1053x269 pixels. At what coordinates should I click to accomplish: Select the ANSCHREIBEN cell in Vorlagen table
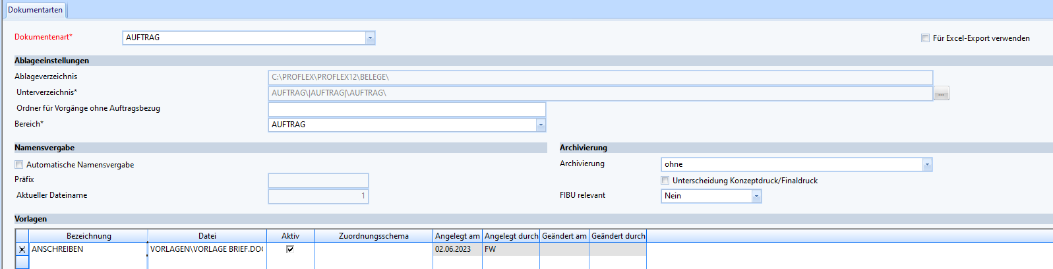coord(88,249)
